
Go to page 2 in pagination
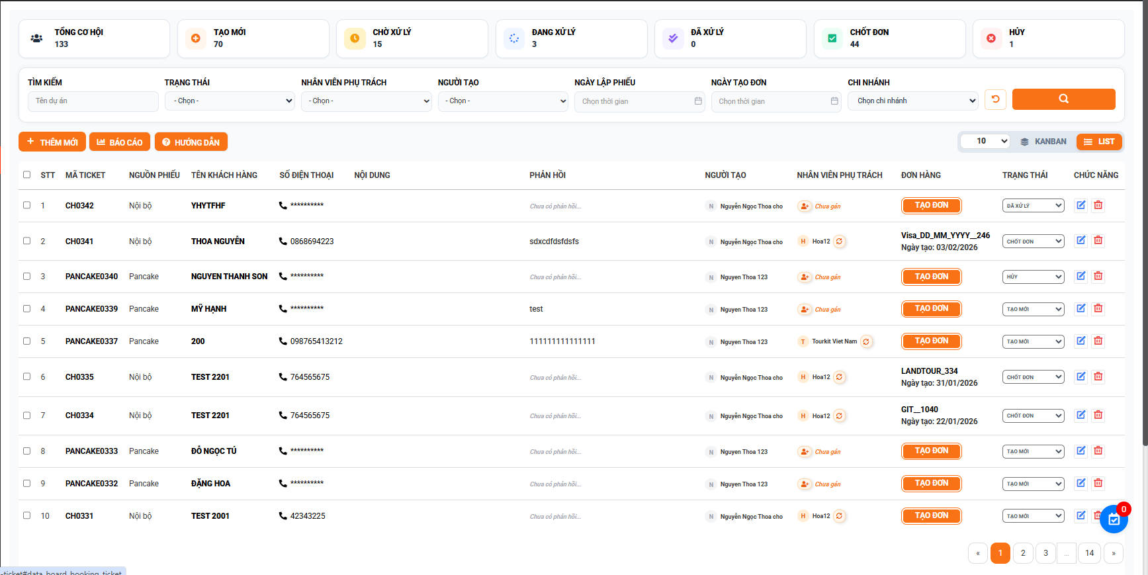tap(1023, 553)
